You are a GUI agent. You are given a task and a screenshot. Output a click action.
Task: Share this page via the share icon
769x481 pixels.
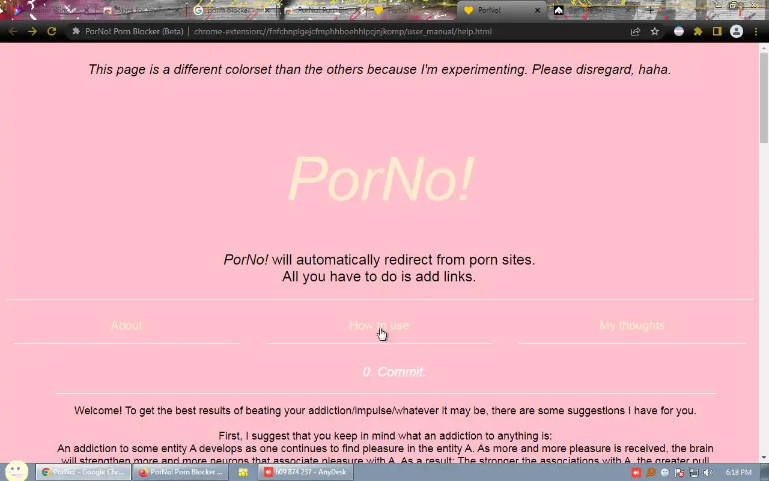(636, 31)
